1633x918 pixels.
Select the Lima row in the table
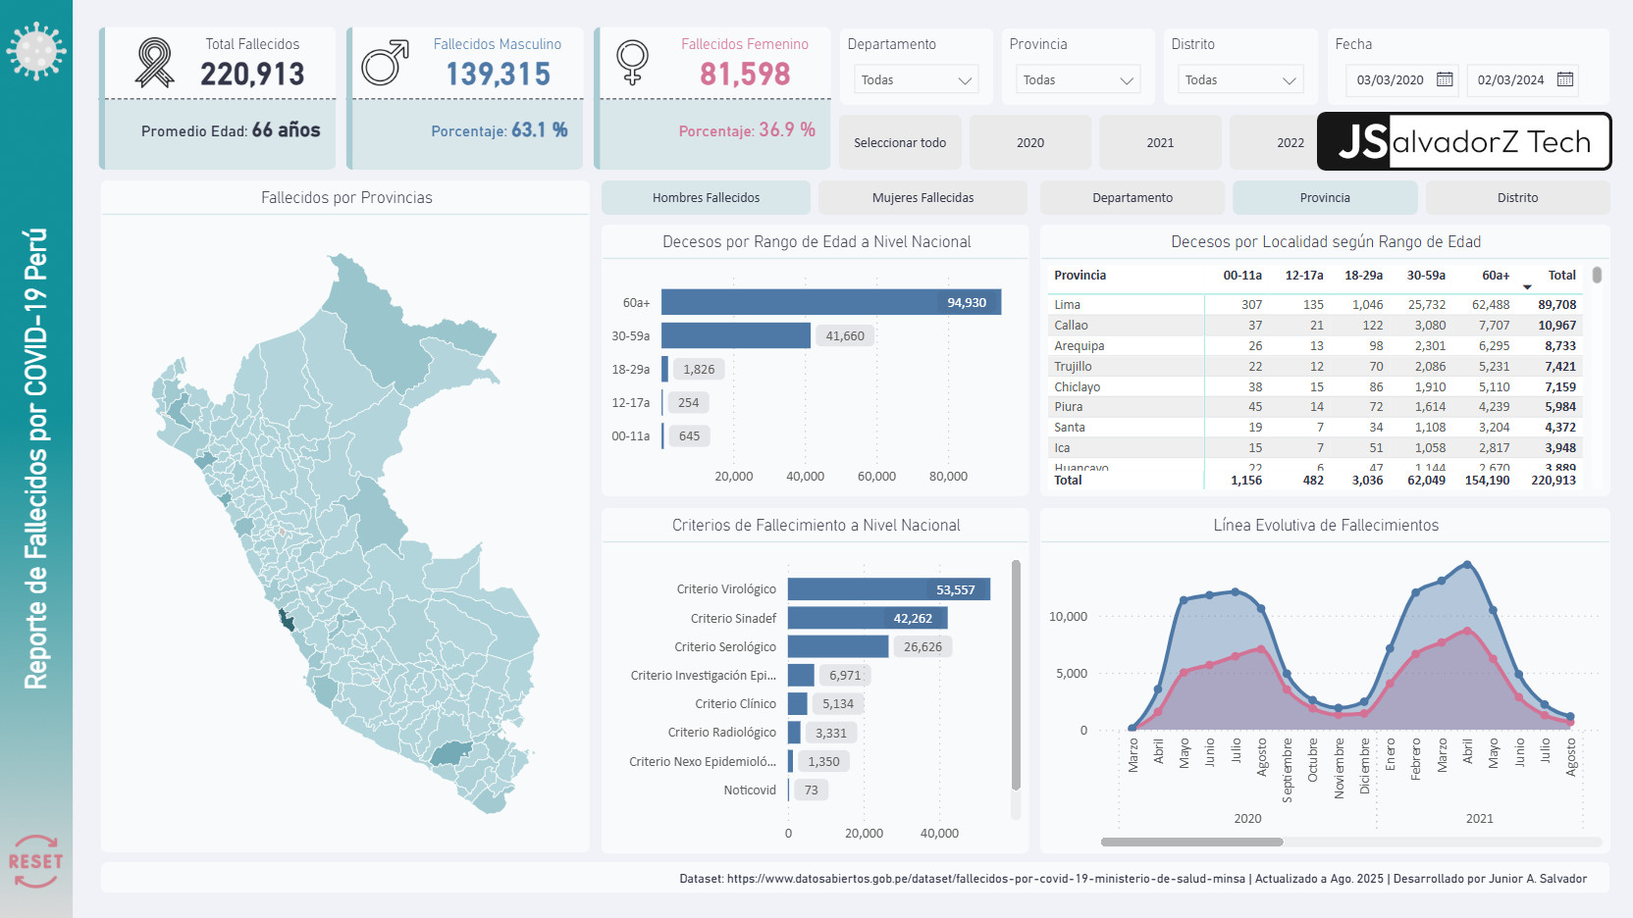[x=1066, y=304]
